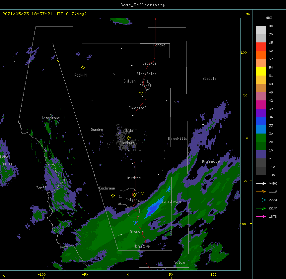Pick the orange 60-57 dBZ legend swatch
This screenshot has height=279, width=286.
[261, 55]
